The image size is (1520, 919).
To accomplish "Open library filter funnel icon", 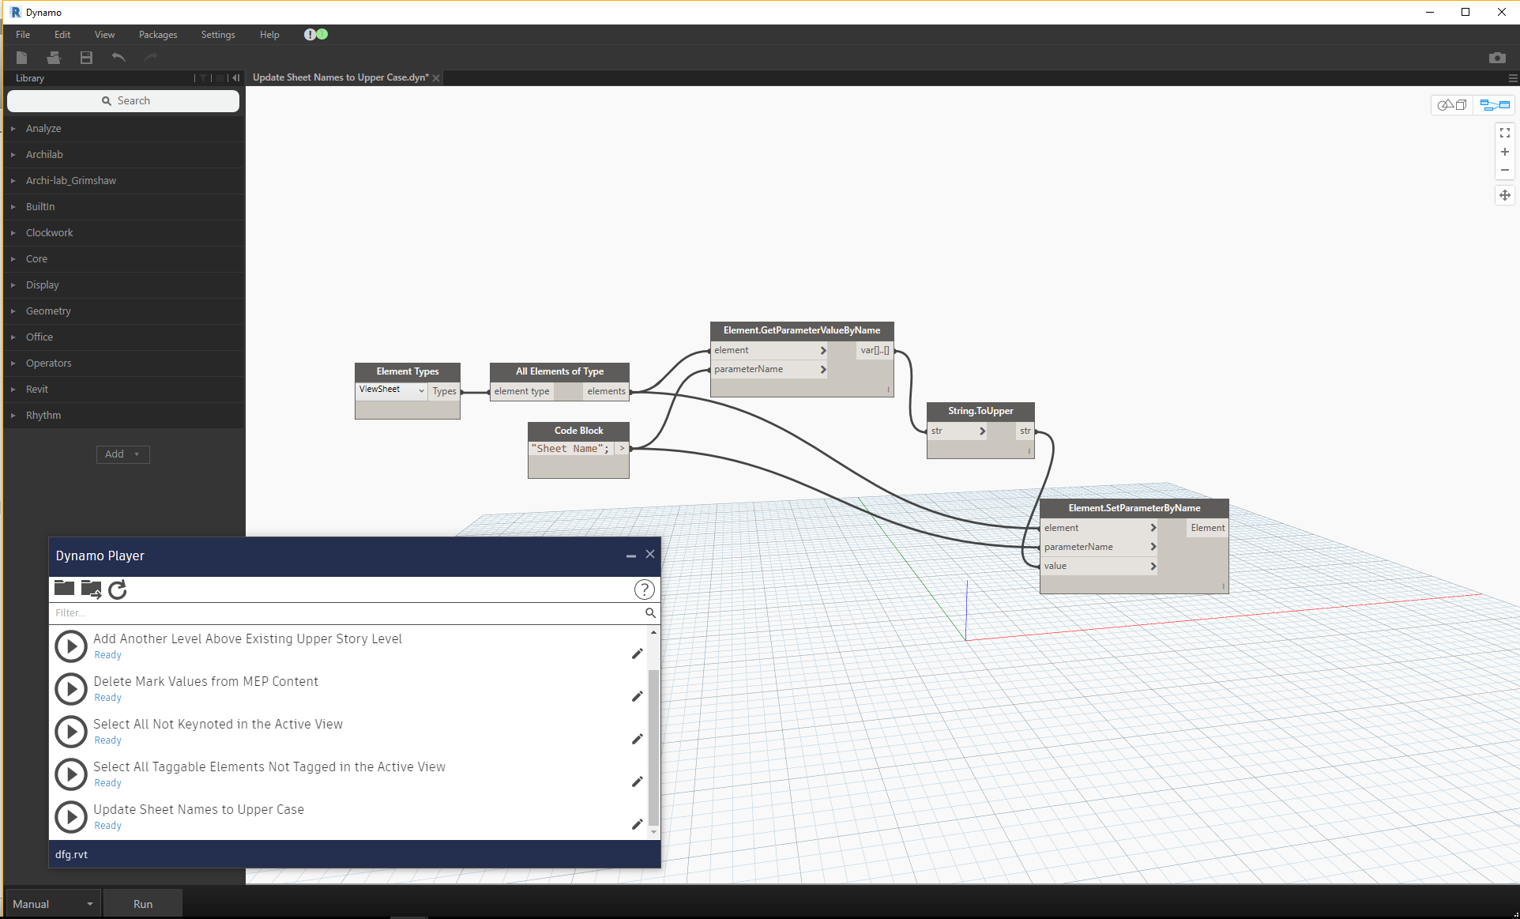I will 203,78.
